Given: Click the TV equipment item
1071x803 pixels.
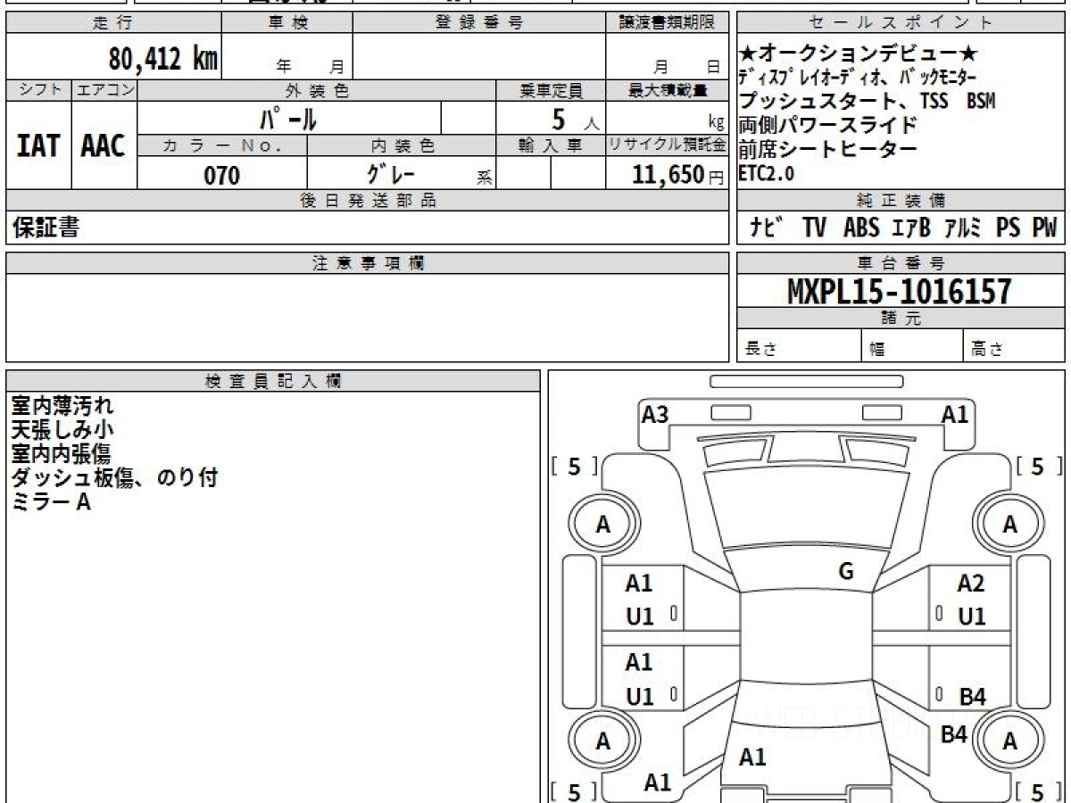Looking at the screenshot, I should tap(814, 228).
